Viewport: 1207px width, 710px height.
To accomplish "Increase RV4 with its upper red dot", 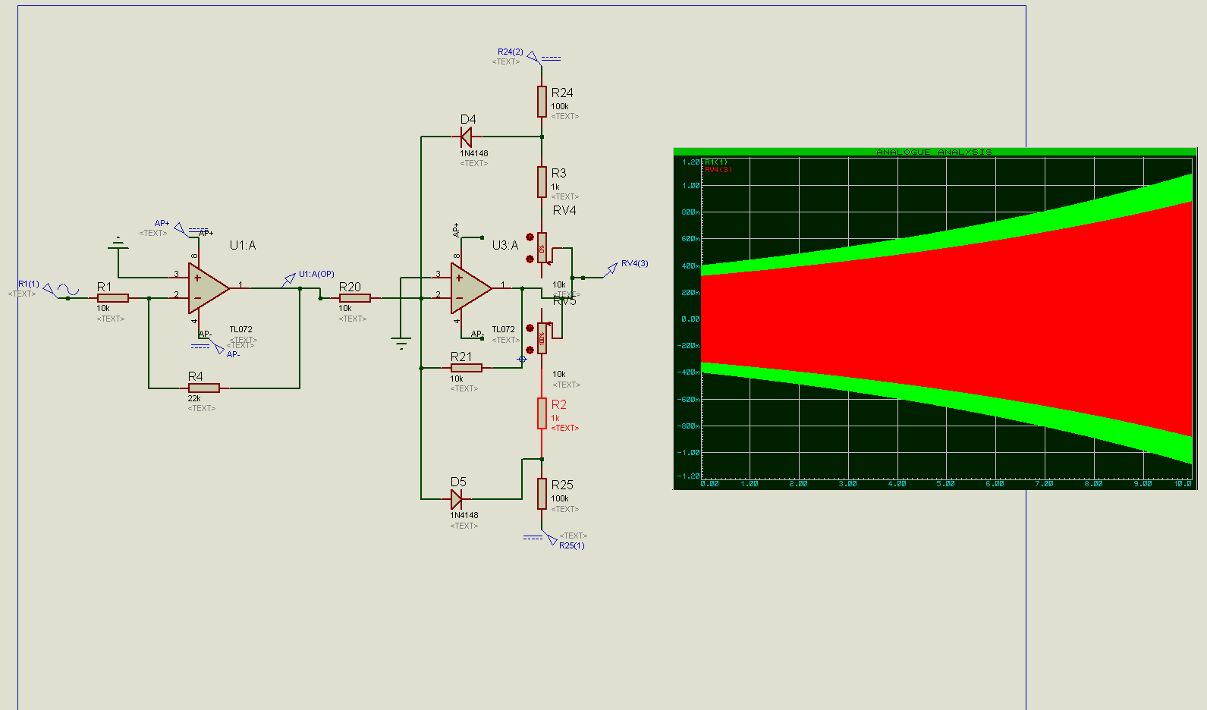I will pos(530,237).
